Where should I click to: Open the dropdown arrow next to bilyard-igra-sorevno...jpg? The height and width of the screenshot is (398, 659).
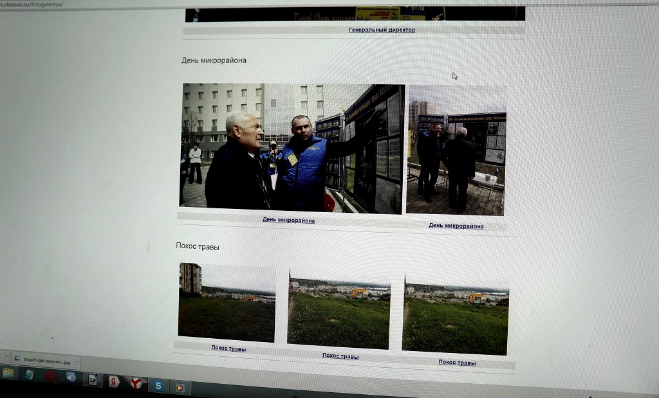coord(79,361)
